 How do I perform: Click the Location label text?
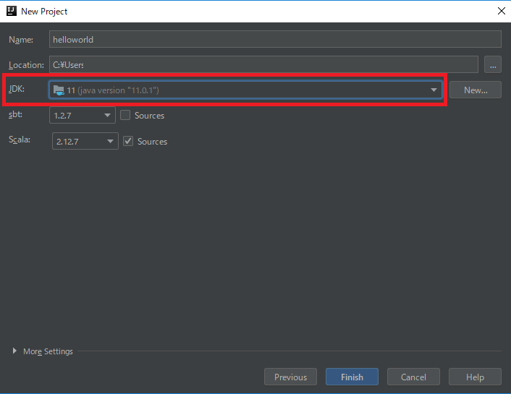(26, 65)
